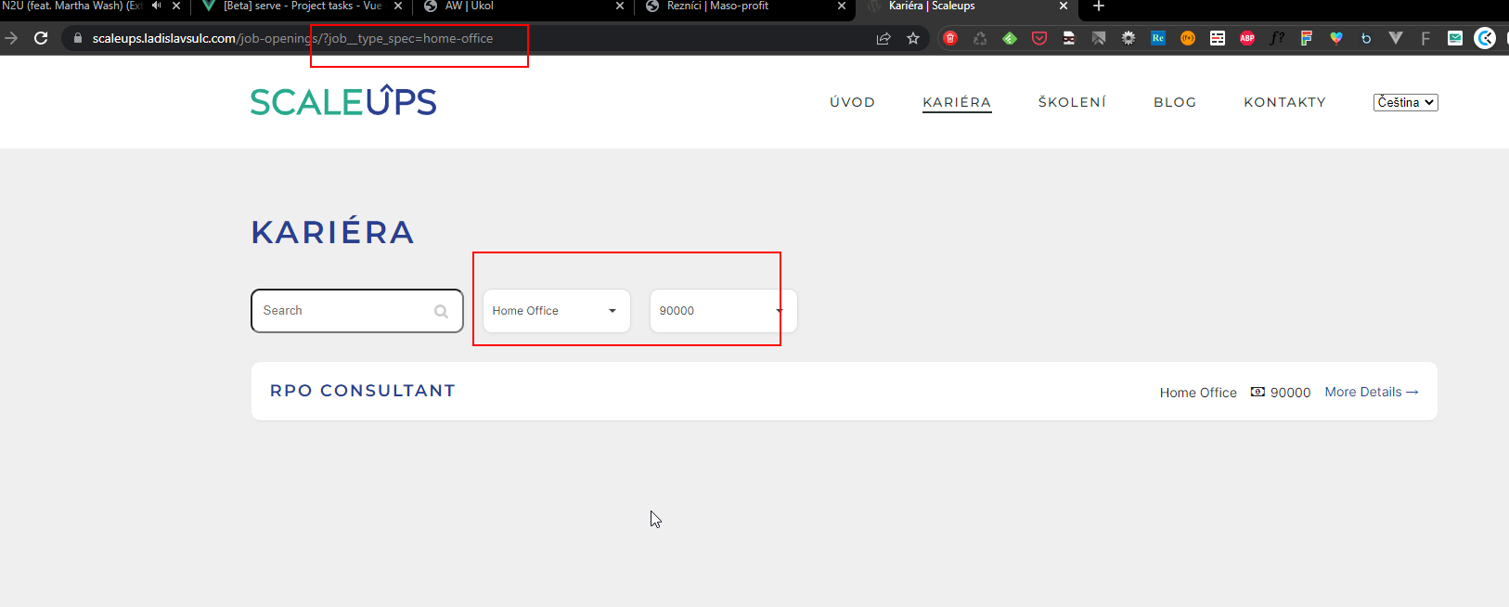This screenshot has height=607, width=1509.
Task: Click the blue 'Re' extension icon
Action: click(x=1158, y=38)
